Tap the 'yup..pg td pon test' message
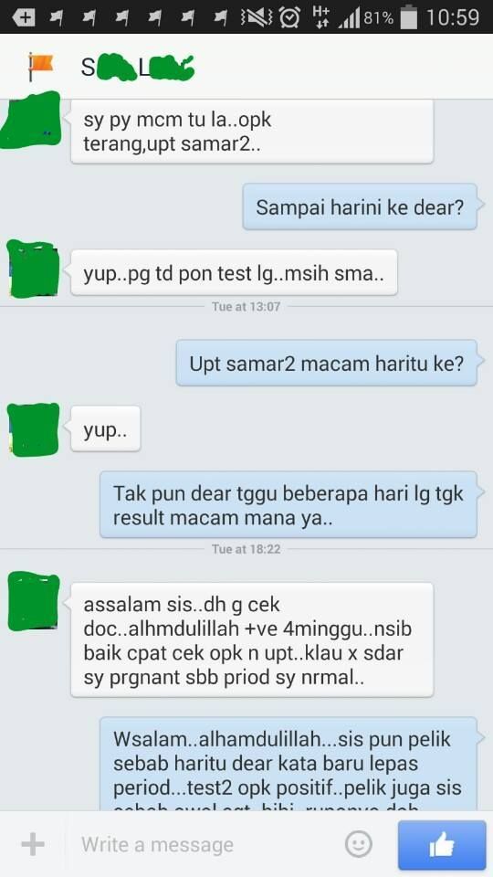493x877 pixels. (x=234, y=272)
